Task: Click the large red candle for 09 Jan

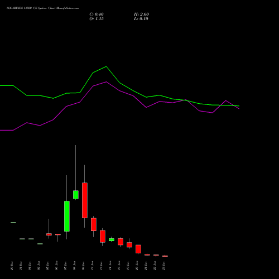Action: 85,200
